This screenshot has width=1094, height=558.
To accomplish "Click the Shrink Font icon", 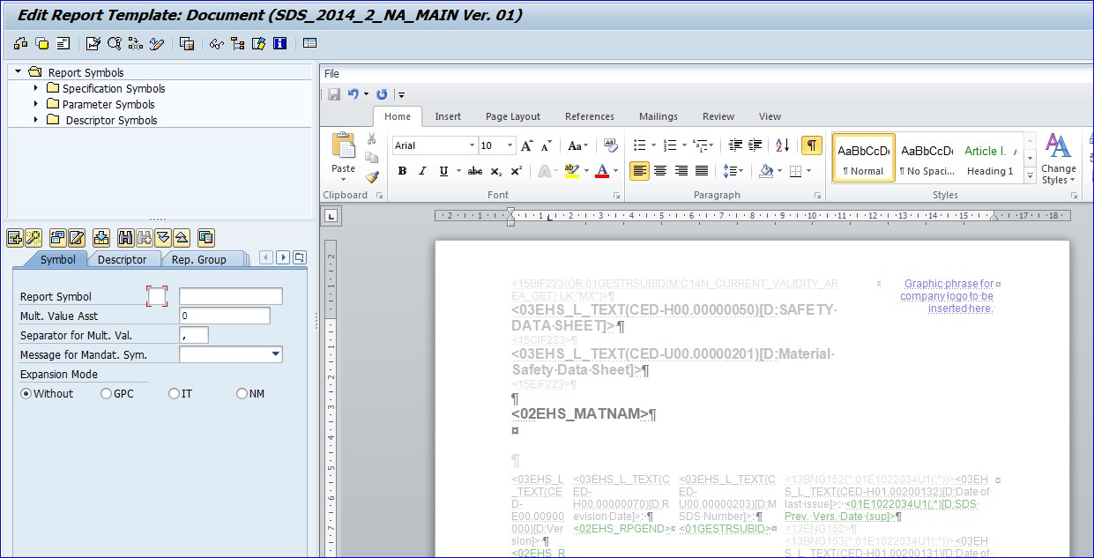I will click(547, 145).
